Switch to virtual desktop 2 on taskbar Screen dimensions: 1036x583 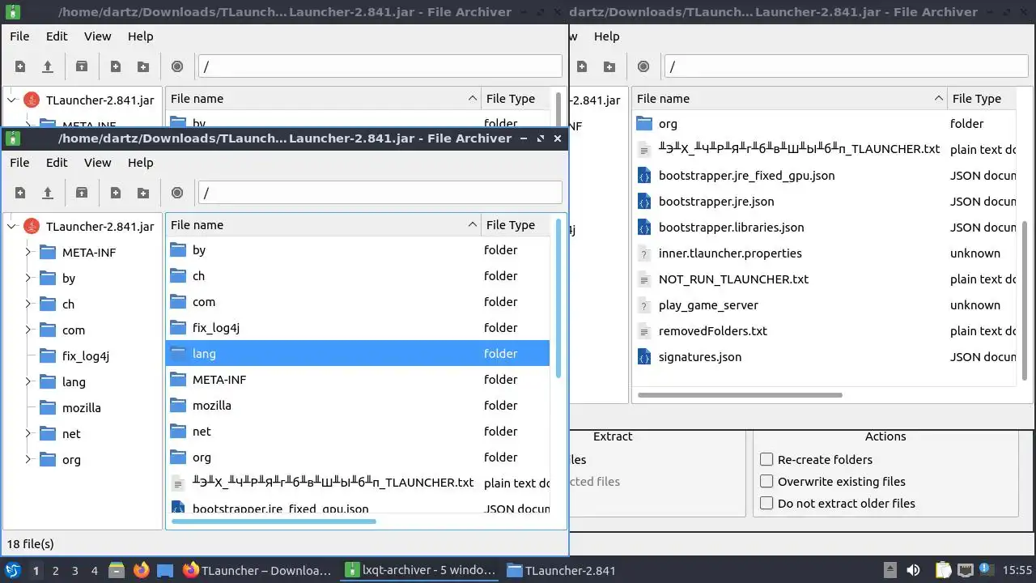pyautogui.click(x=55, y=570)
